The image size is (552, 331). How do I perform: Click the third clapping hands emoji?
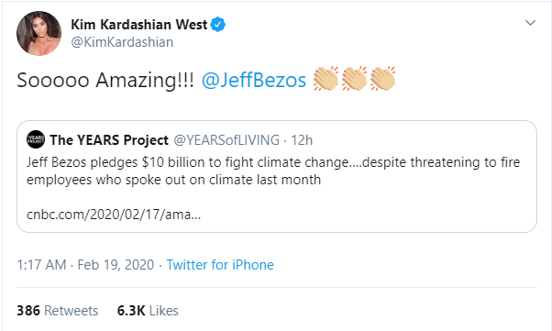click(382, 79)
